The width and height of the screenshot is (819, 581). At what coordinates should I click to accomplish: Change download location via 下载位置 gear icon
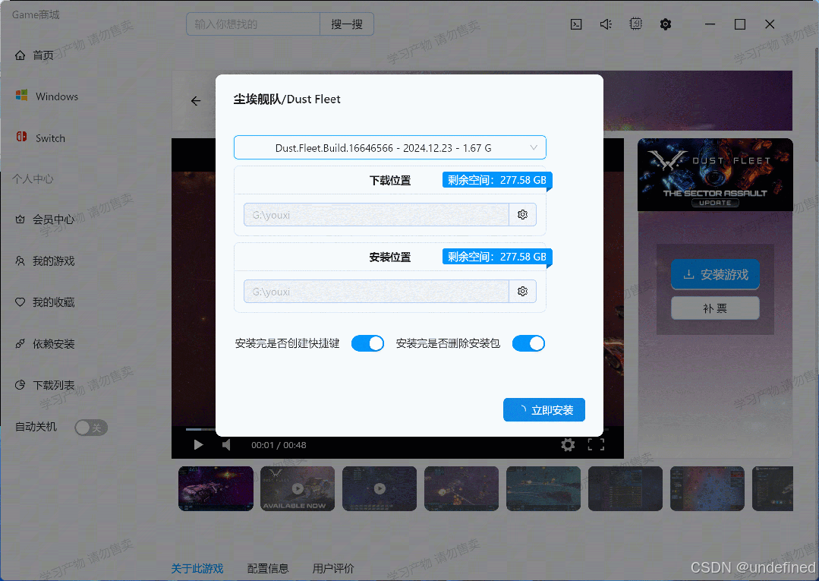(x=522, y=215)
